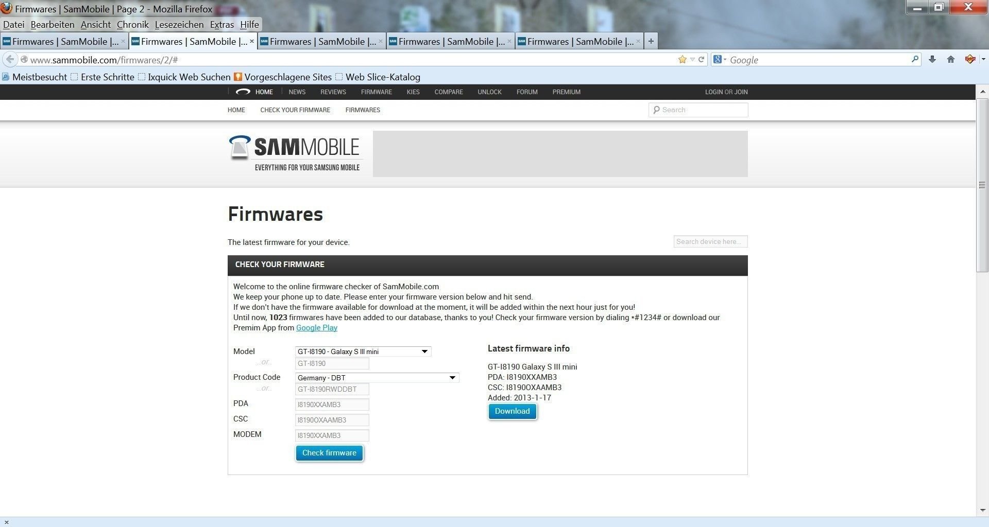
Task: Open Meistbesucht bookmark folder
Action: (35, 77)
